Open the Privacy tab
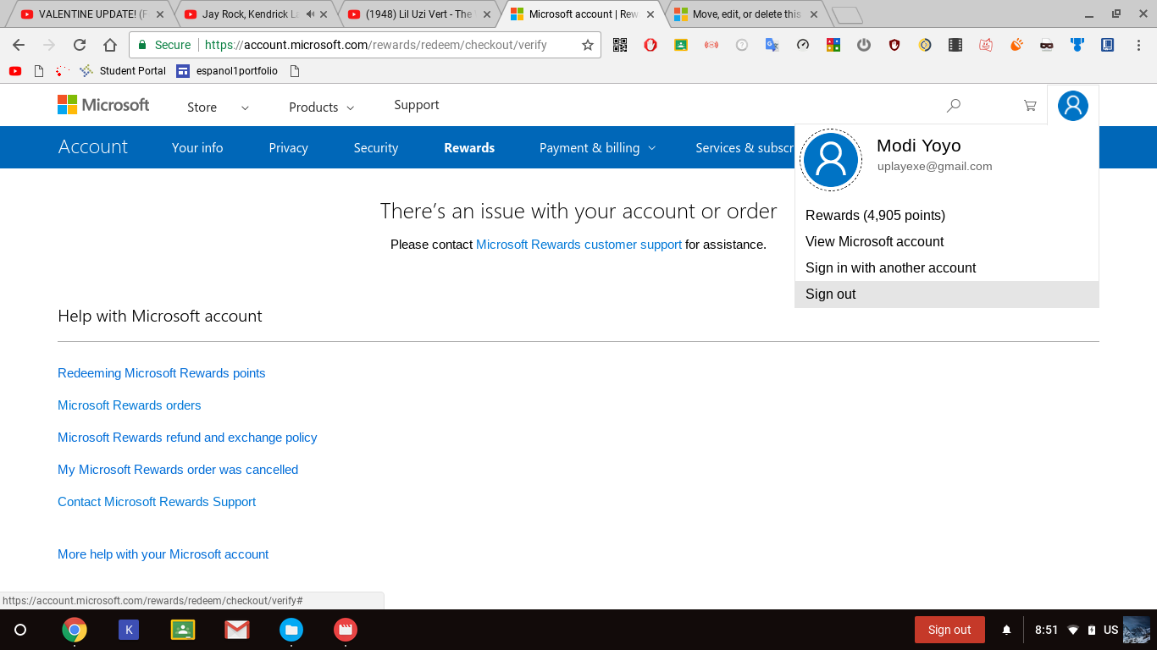Image resolution: width=1157 pixels, height=650 pixels. [x=288, y=148]
